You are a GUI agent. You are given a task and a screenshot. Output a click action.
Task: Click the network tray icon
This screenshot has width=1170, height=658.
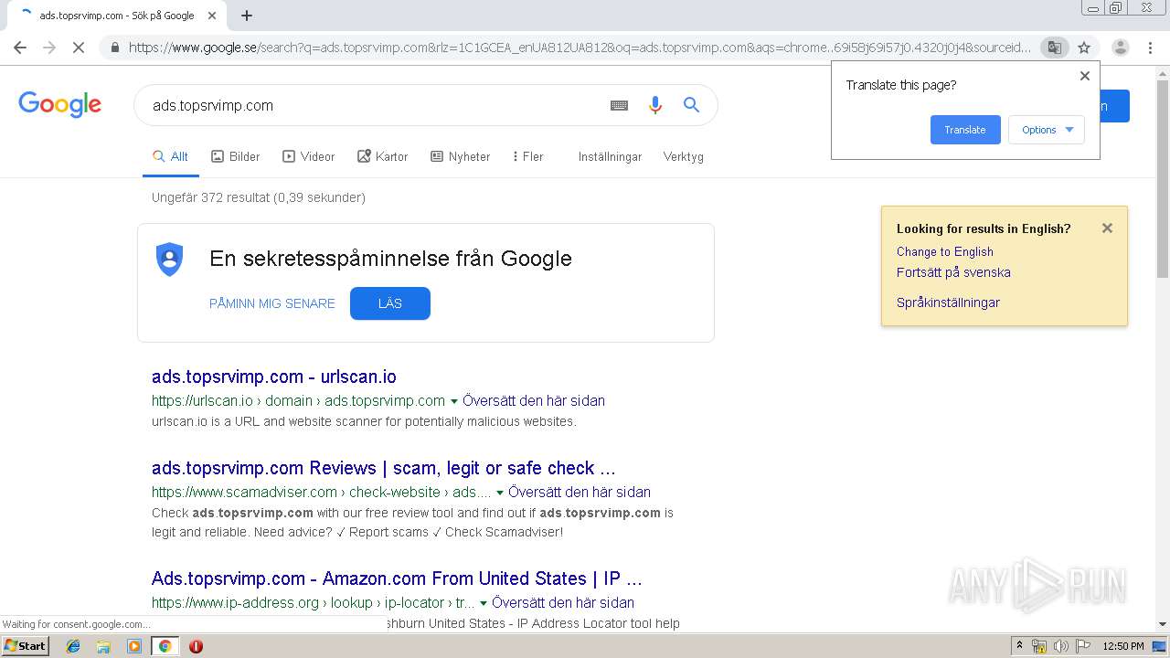coord(1039,646)
